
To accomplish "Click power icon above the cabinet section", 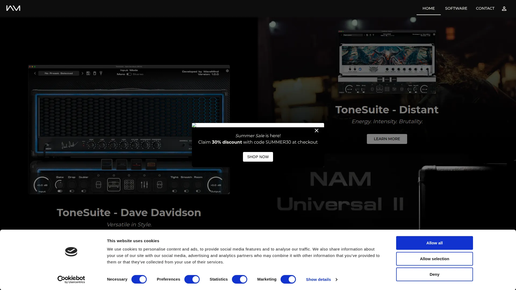I will click(x=129, y=175).
